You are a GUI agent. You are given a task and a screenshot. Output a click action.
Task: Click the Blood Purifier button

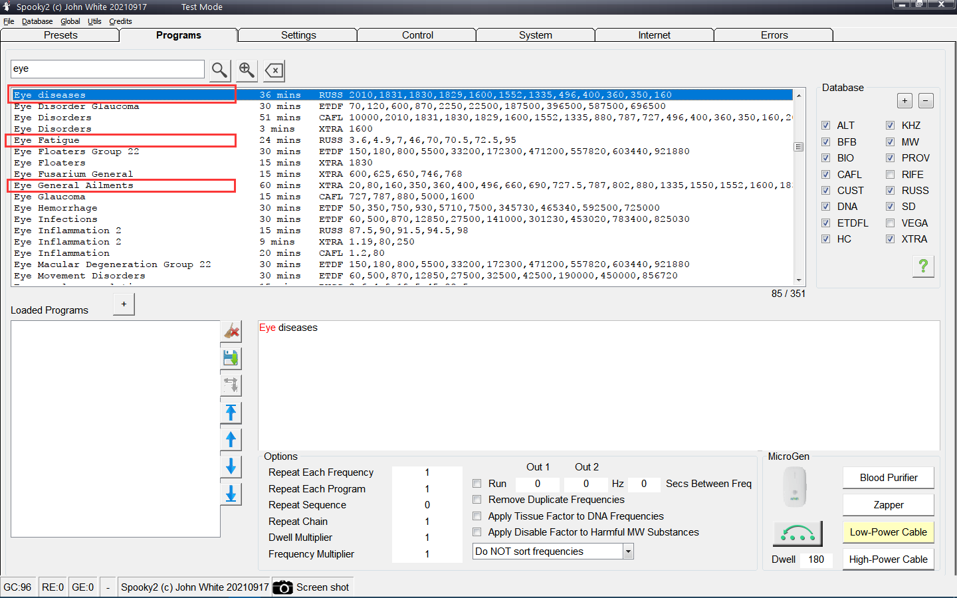(x=888, y=478)
